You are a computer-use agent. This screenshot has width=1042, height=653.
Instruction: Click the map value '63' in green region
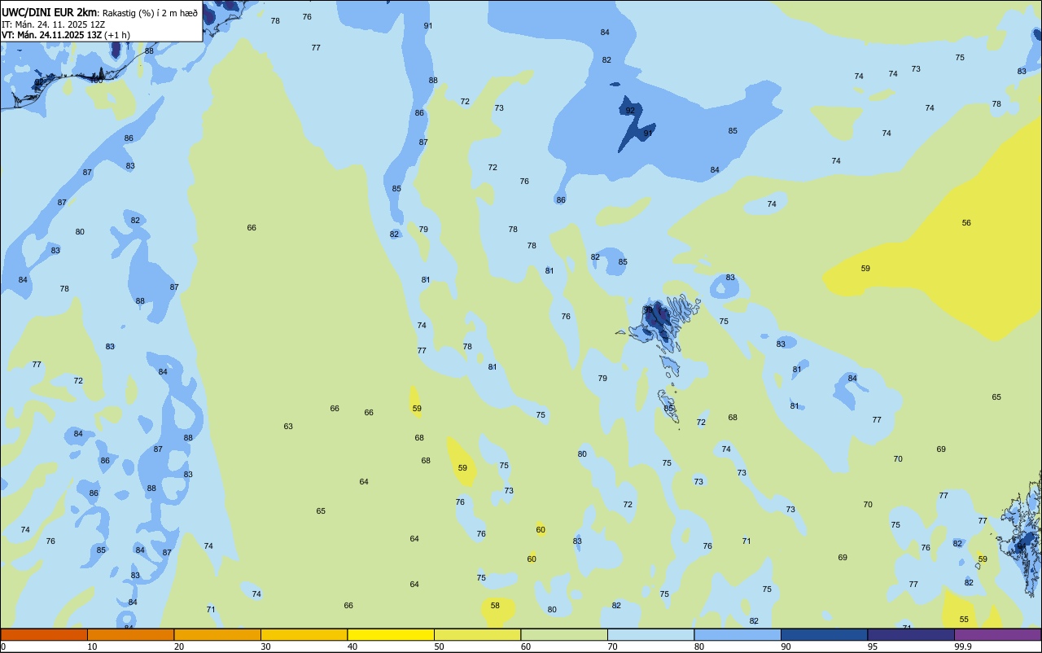(x=288, y=427)
